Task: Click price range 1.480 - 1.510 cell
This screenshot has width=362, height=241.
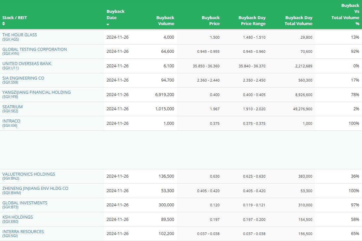Action: (254, 37)
